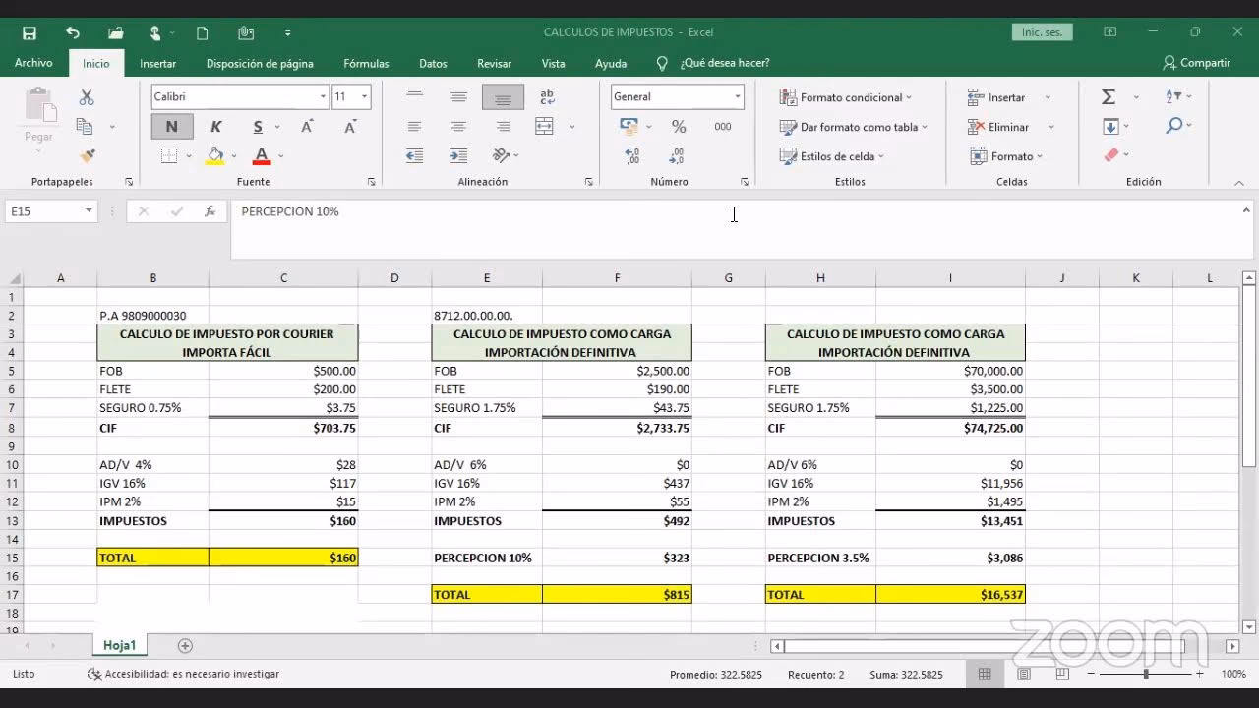
Task: Open the Fórmulas ribbon tab
Action: [x=366, y=63]
